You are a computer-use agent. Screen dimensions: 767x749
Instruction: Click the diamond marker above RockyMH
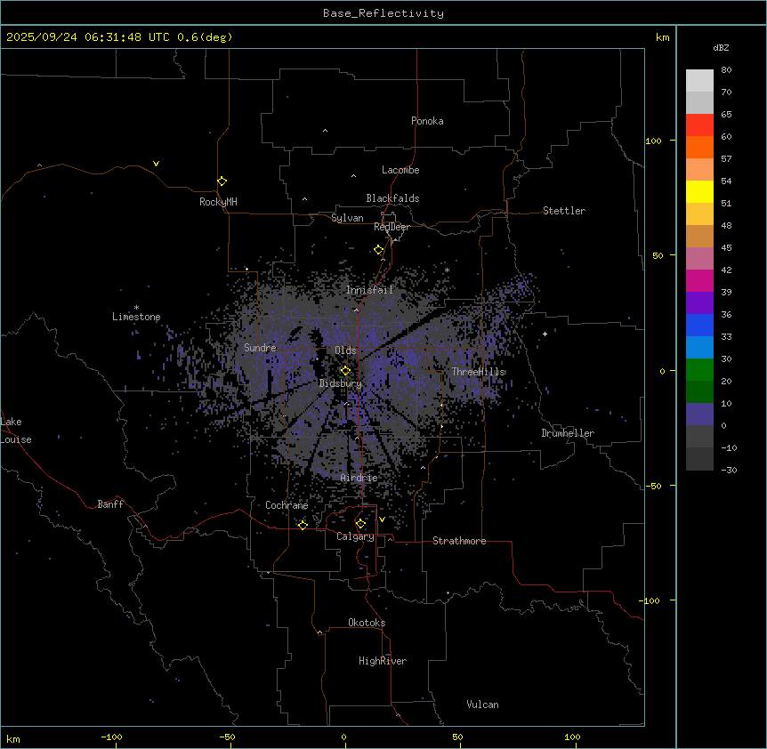click(222, 181)
